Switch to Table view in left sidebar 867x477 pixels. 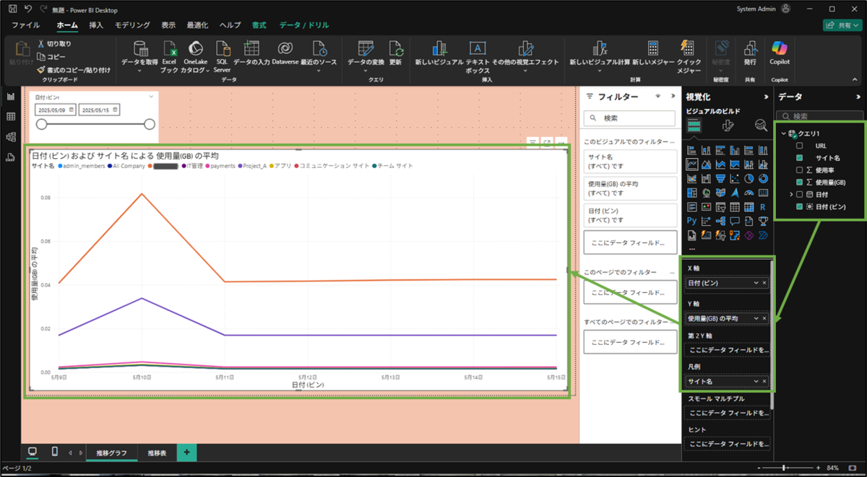(x=11, y=116)
